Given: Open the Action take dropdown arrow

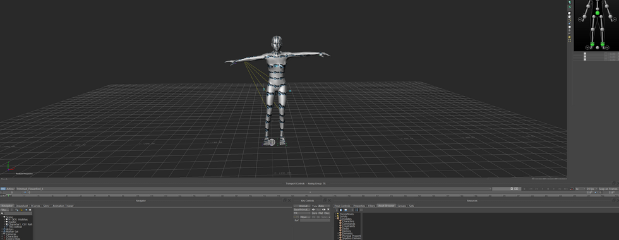Looking at the screenshot, I should click(x=491, y=189).
